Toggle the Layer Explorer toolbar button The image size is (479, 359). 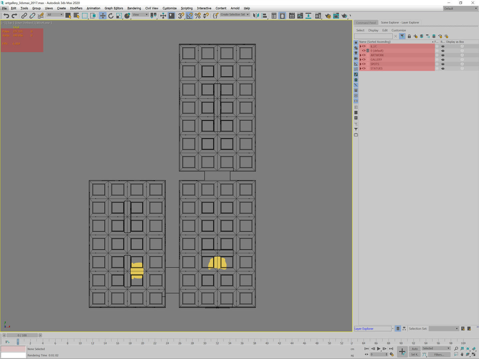point(282,16)
